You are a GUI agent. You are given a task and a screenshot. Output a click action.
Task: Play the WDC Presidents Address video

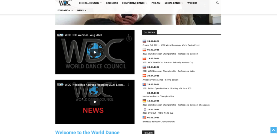95,102
